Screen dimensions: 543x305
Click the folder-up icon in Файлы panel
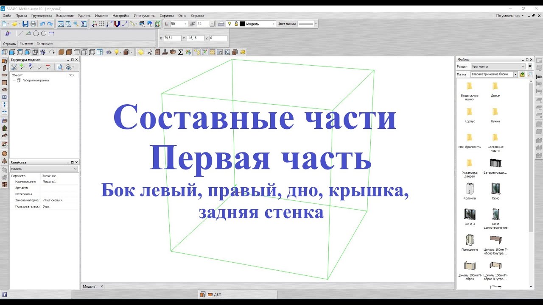(x=522, y=74)
